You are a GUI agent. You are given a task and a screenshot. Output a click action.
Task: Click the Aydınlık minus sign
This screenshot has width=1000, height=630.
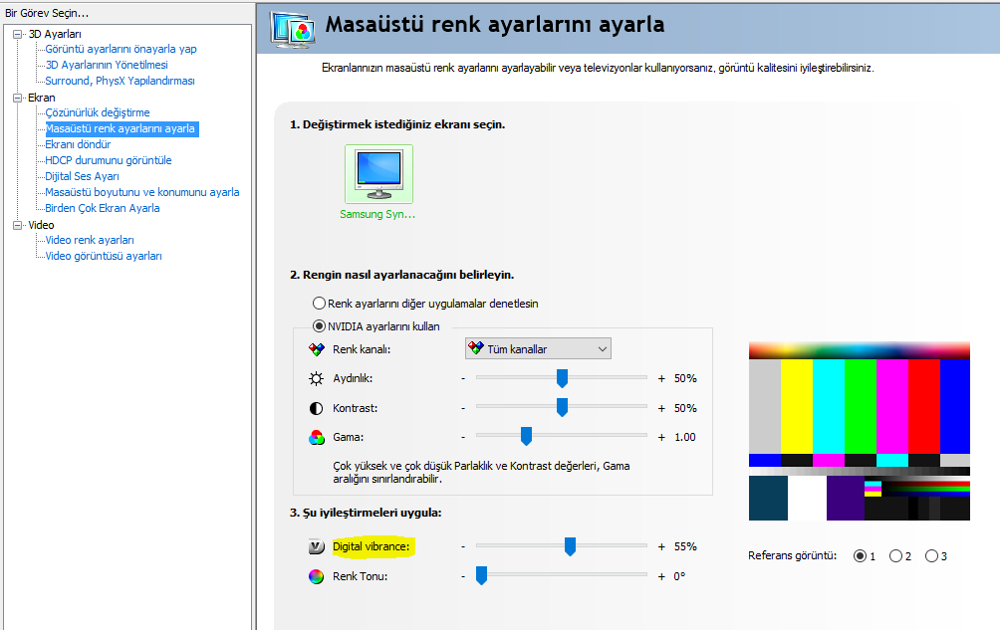[x=464, y=378]
